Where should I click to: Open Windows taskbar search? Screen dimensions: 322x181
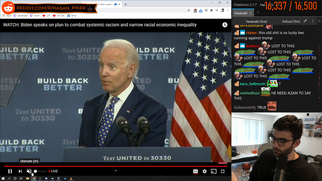point(9,178)
